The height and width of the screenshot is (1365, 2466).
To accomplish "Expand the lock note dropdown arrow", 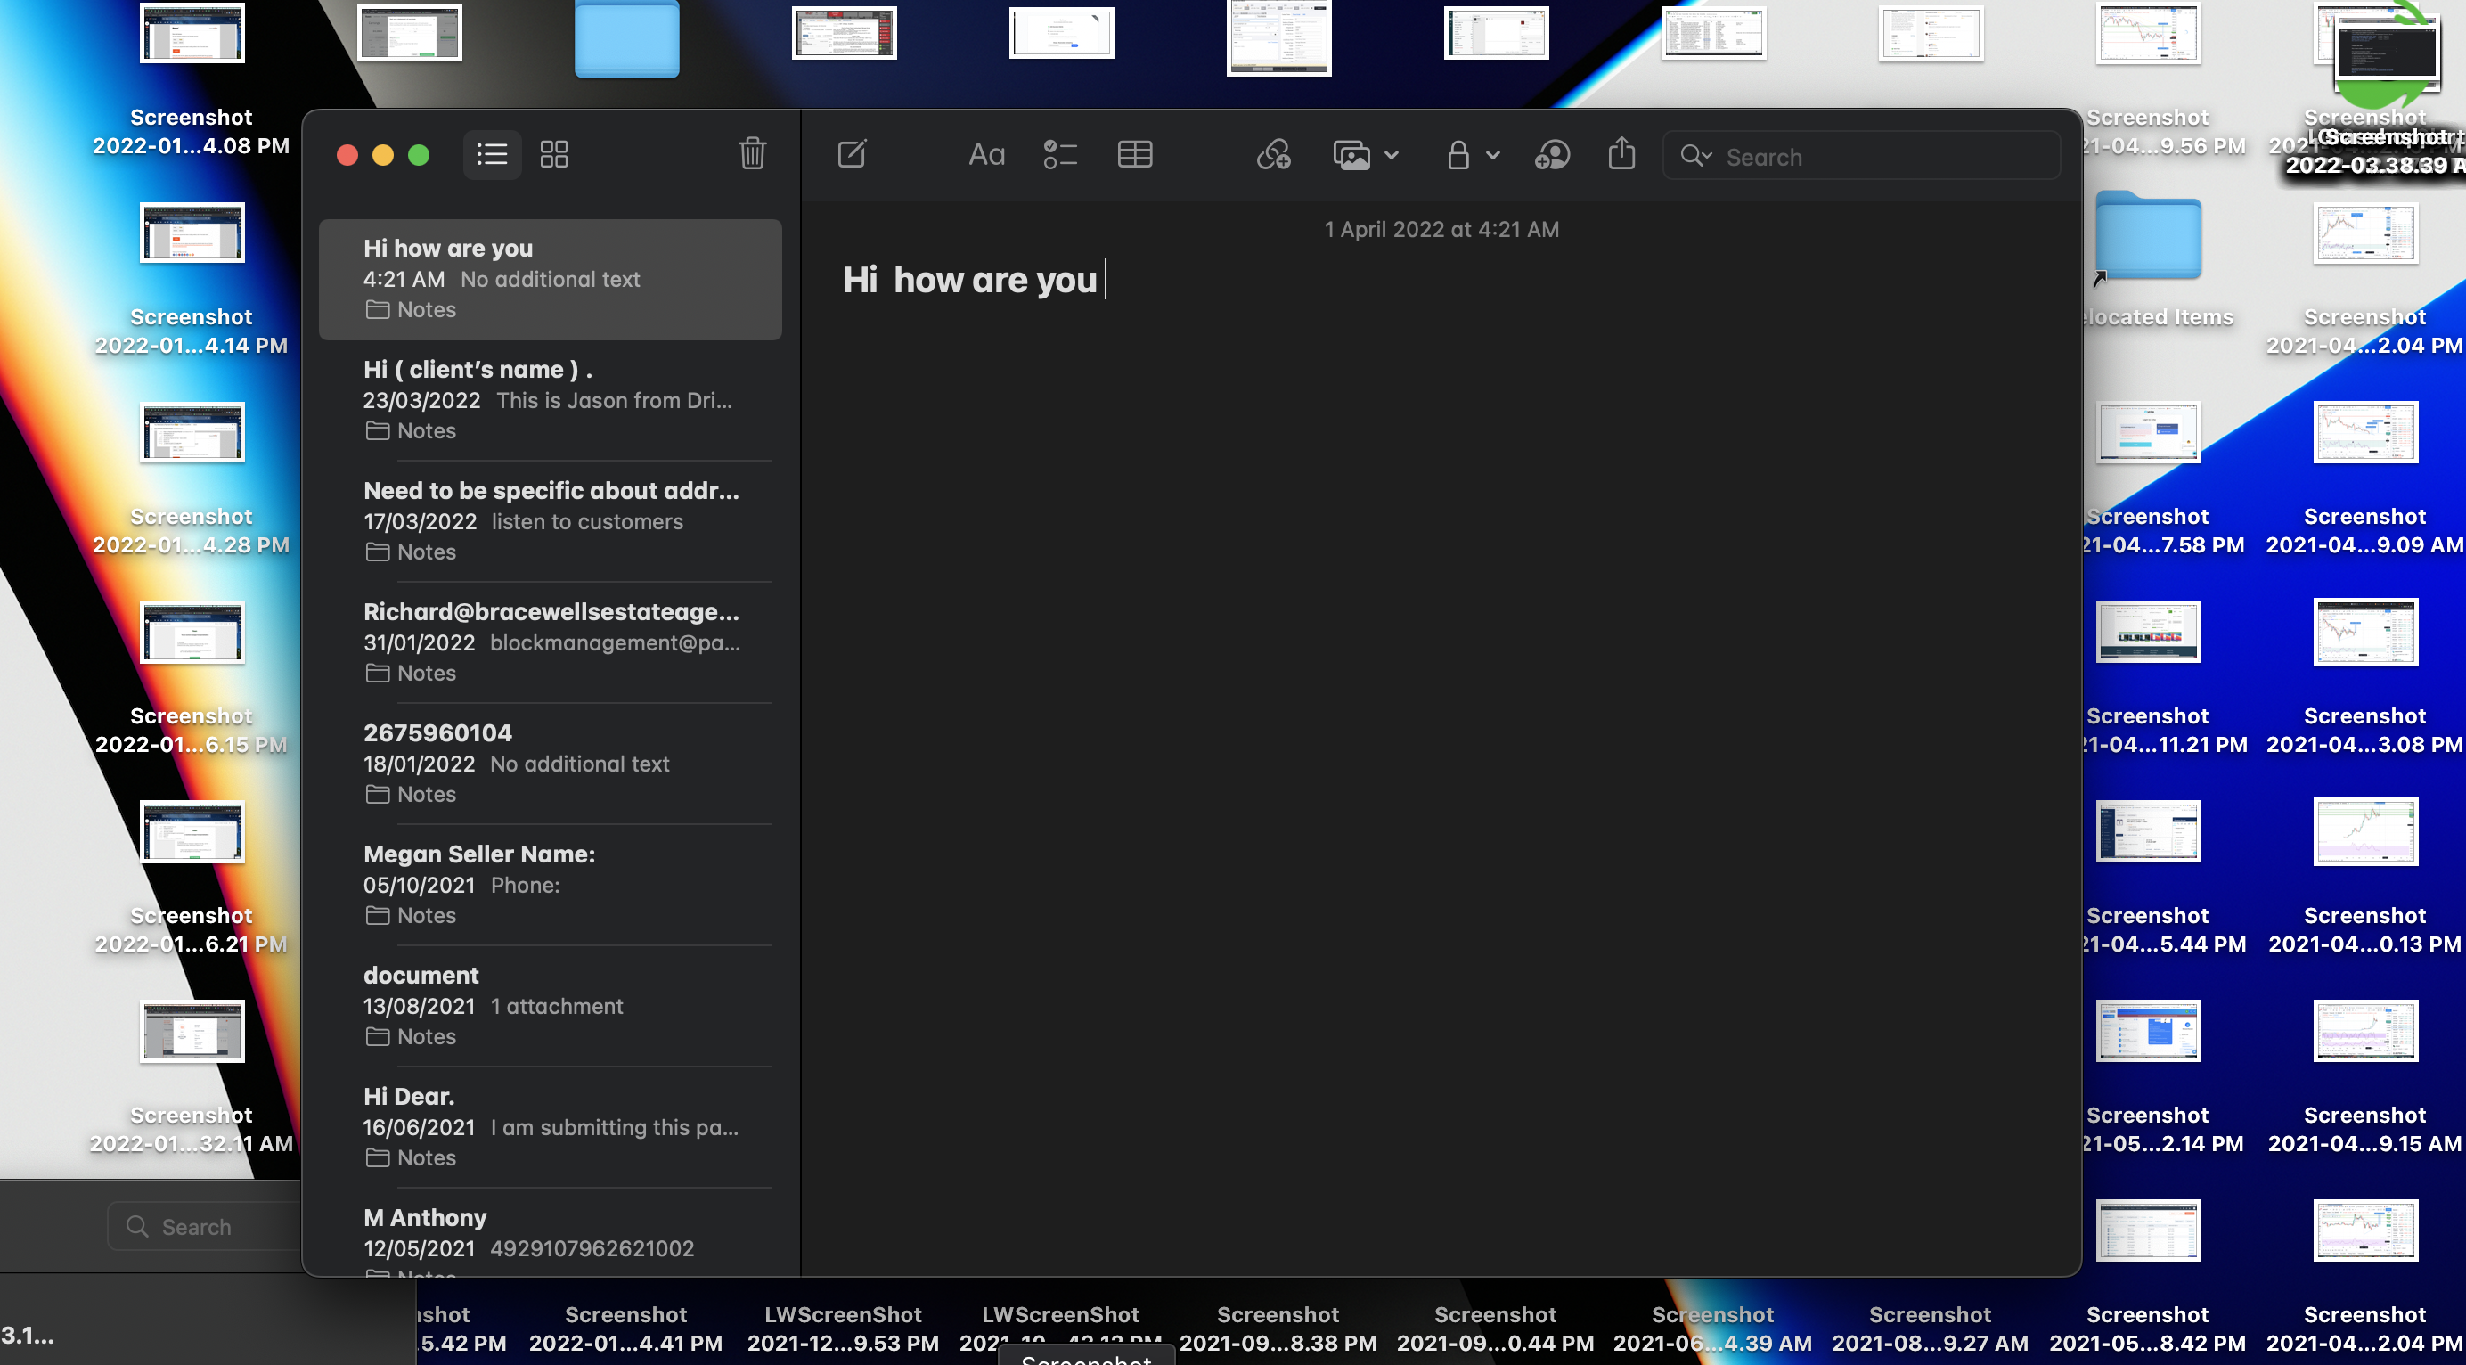I will pos(1492,155).
